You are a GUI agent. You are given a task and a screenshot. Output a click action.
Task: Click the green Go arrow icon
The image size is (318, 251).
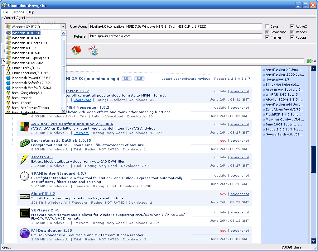[x=309, y=61]
